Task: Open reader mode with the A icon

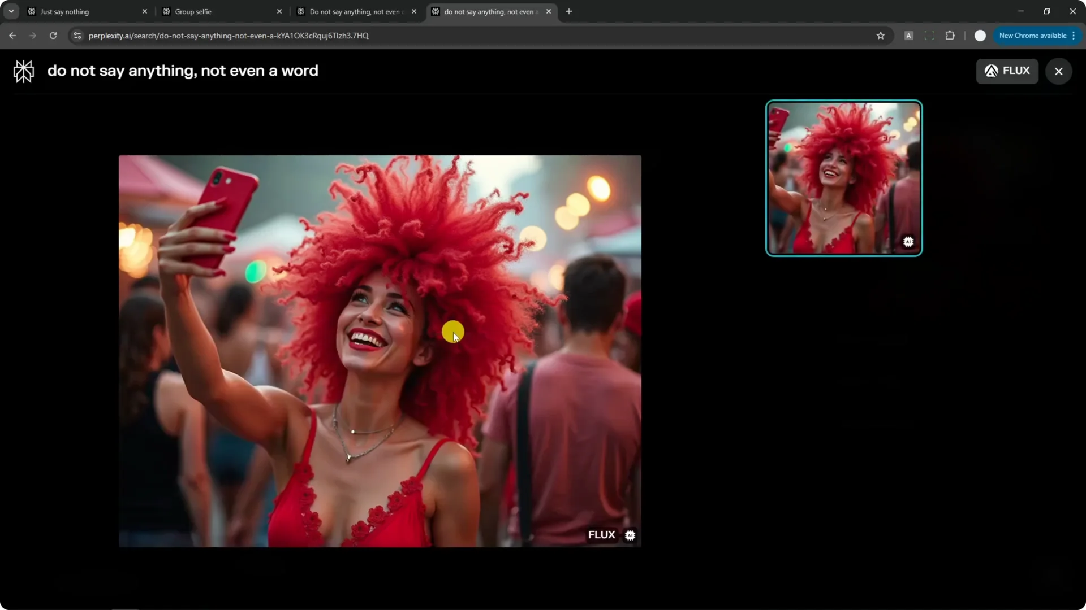Action: coord(909,36)
